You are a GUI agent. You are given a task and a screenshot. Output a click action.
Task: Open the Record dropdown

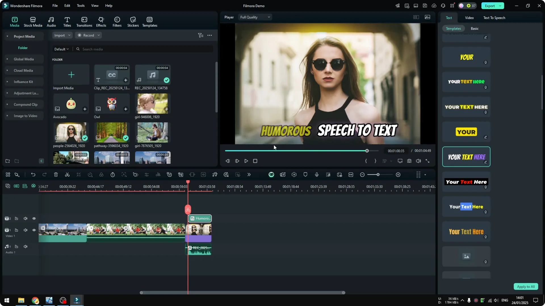[89, 35]
